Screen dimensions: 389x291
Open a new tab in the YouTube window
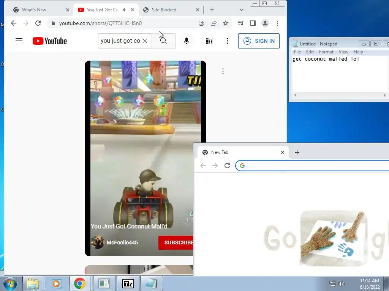pyautogui.click(x=212, y=10)
